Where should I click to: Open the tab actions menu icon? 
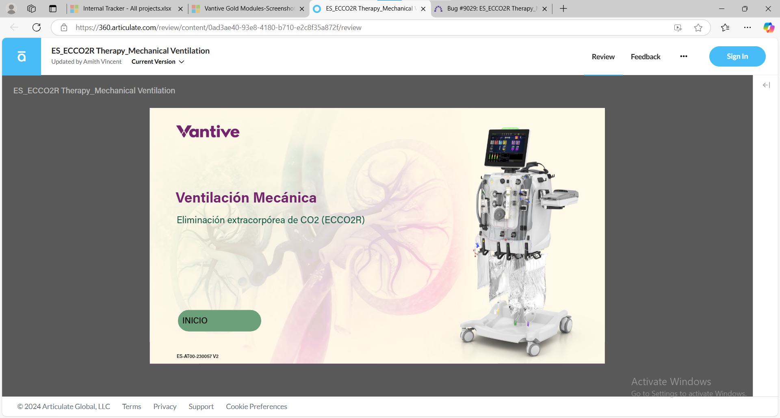(x=53, y=9)
